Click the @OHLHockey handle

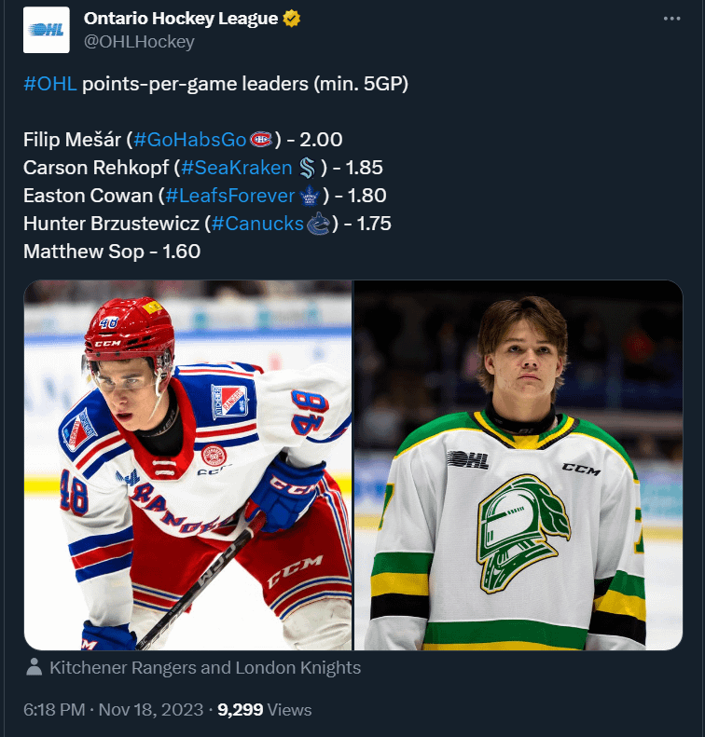pos(139,41)
